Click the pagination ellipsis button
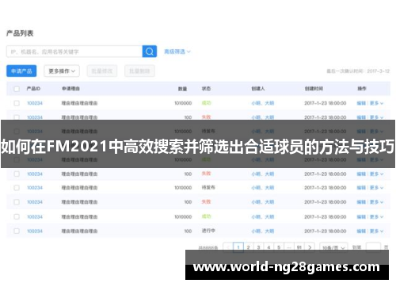 click(289, 247)
